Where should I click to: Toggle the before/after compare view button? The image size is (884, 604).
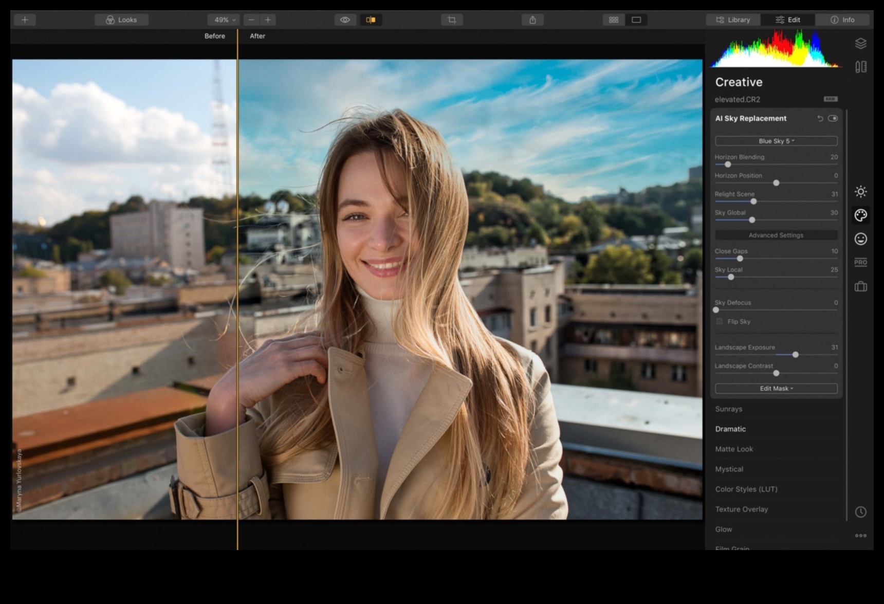click(371, 20)
